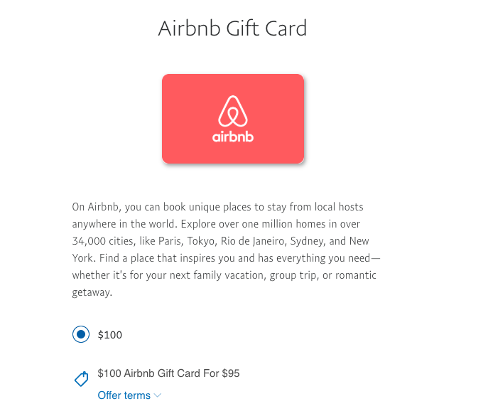The height and width of the screenshot is (416, 488).
Task: Click the white "airbnb" wordmark on card
Action: click(x=232, y=137)
